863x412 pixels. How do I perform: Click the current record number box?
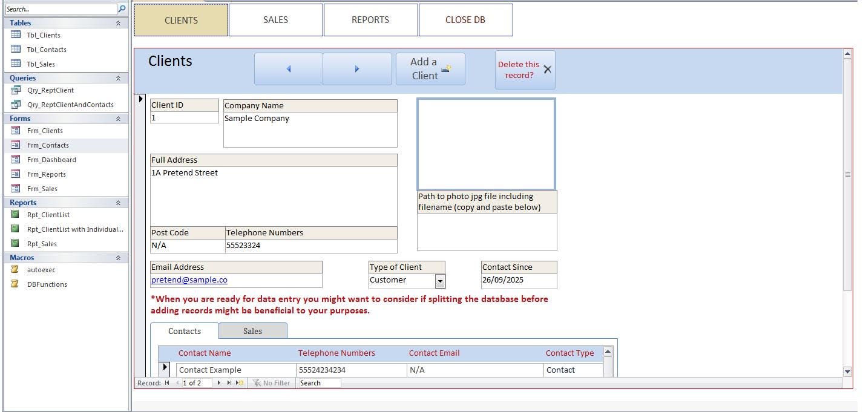197,383
